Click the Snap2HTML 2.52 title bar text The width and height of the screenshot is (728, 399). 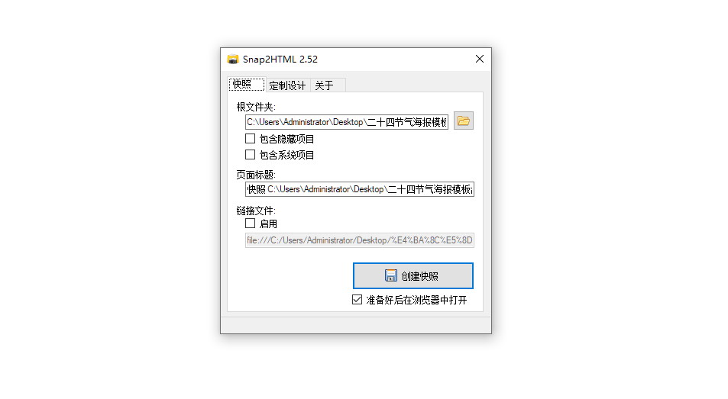[x=280, y=60]
